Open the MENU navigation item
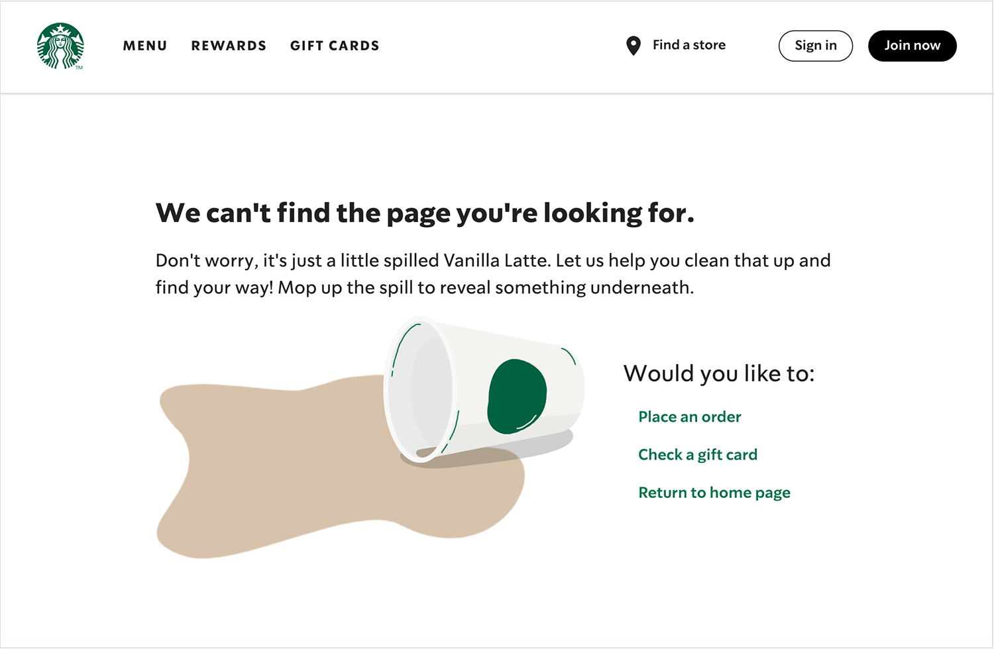994x649 pixels. click(145, 46)
